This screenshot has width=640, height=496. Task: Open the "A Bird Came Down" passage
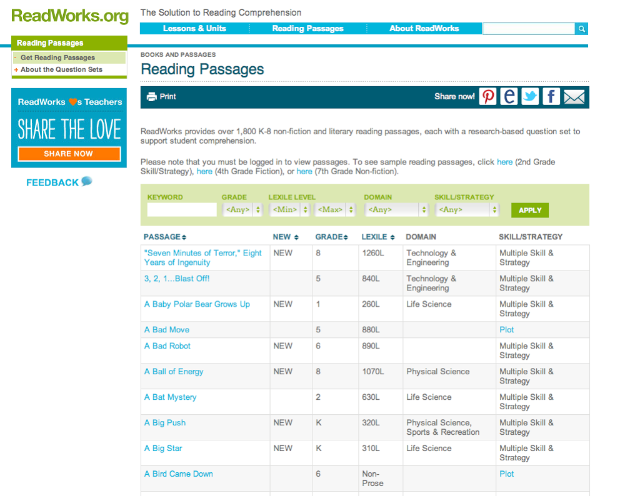178,474
